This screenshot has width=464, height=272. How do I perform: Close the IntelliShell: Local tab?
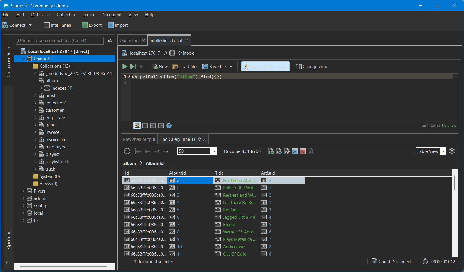click(187, 41)
